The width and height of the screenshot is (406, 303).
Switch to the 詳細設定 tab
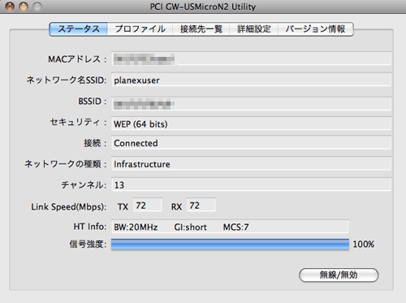[x=254, y=29]
